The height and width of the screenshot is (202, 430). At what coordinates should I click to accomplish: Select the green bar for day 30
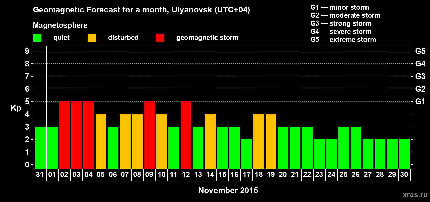pyautogui.click(x=404, y=154)
